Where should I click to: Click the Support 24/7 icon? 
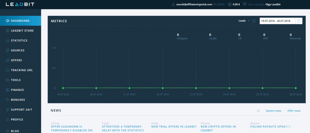point(8,110)
